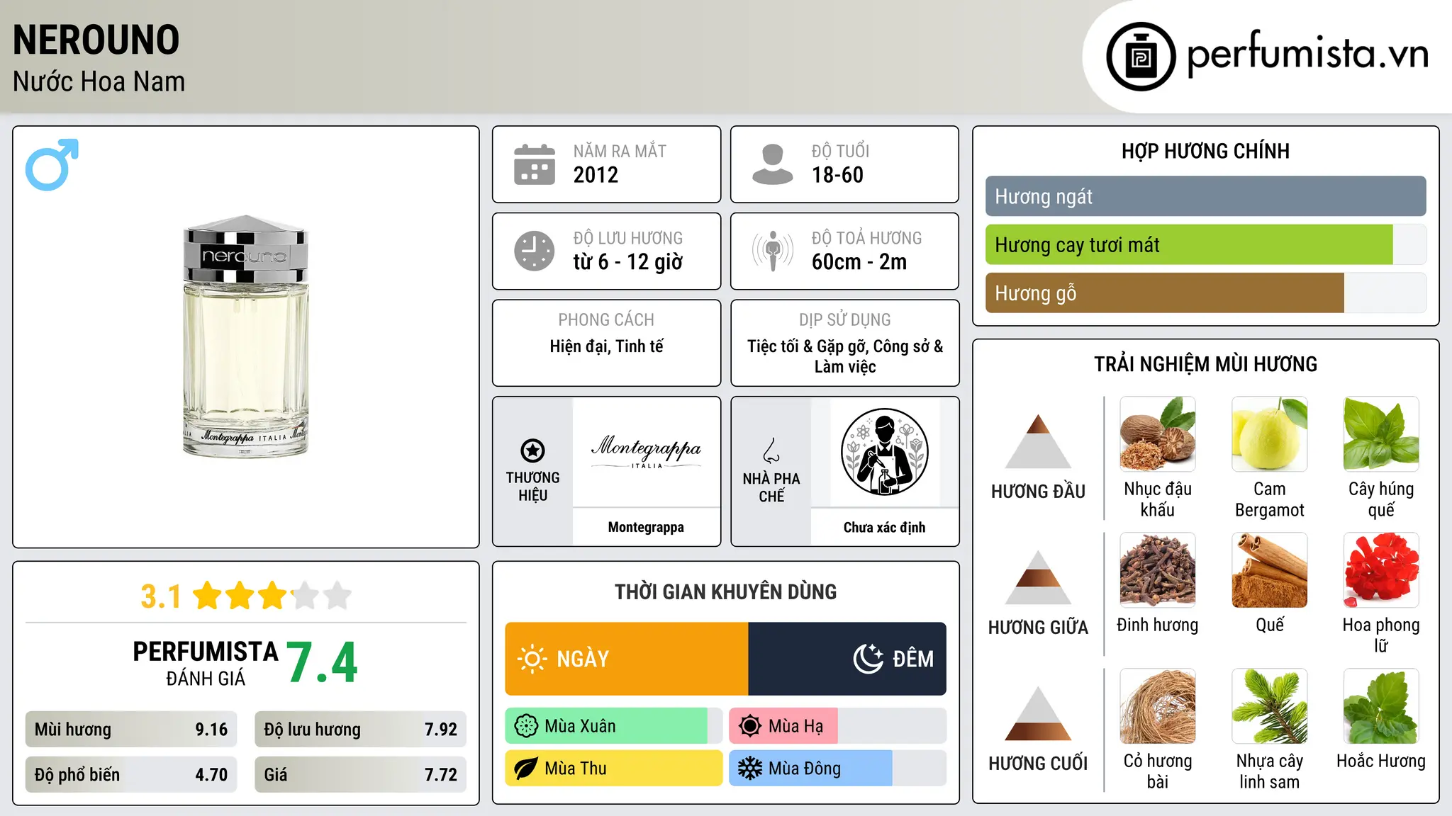Click the snowflake icon for Mùa Đông

pos(750,769)
